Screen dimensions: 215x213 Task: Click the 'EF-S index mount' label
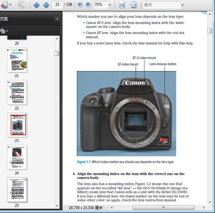(144, 58)
